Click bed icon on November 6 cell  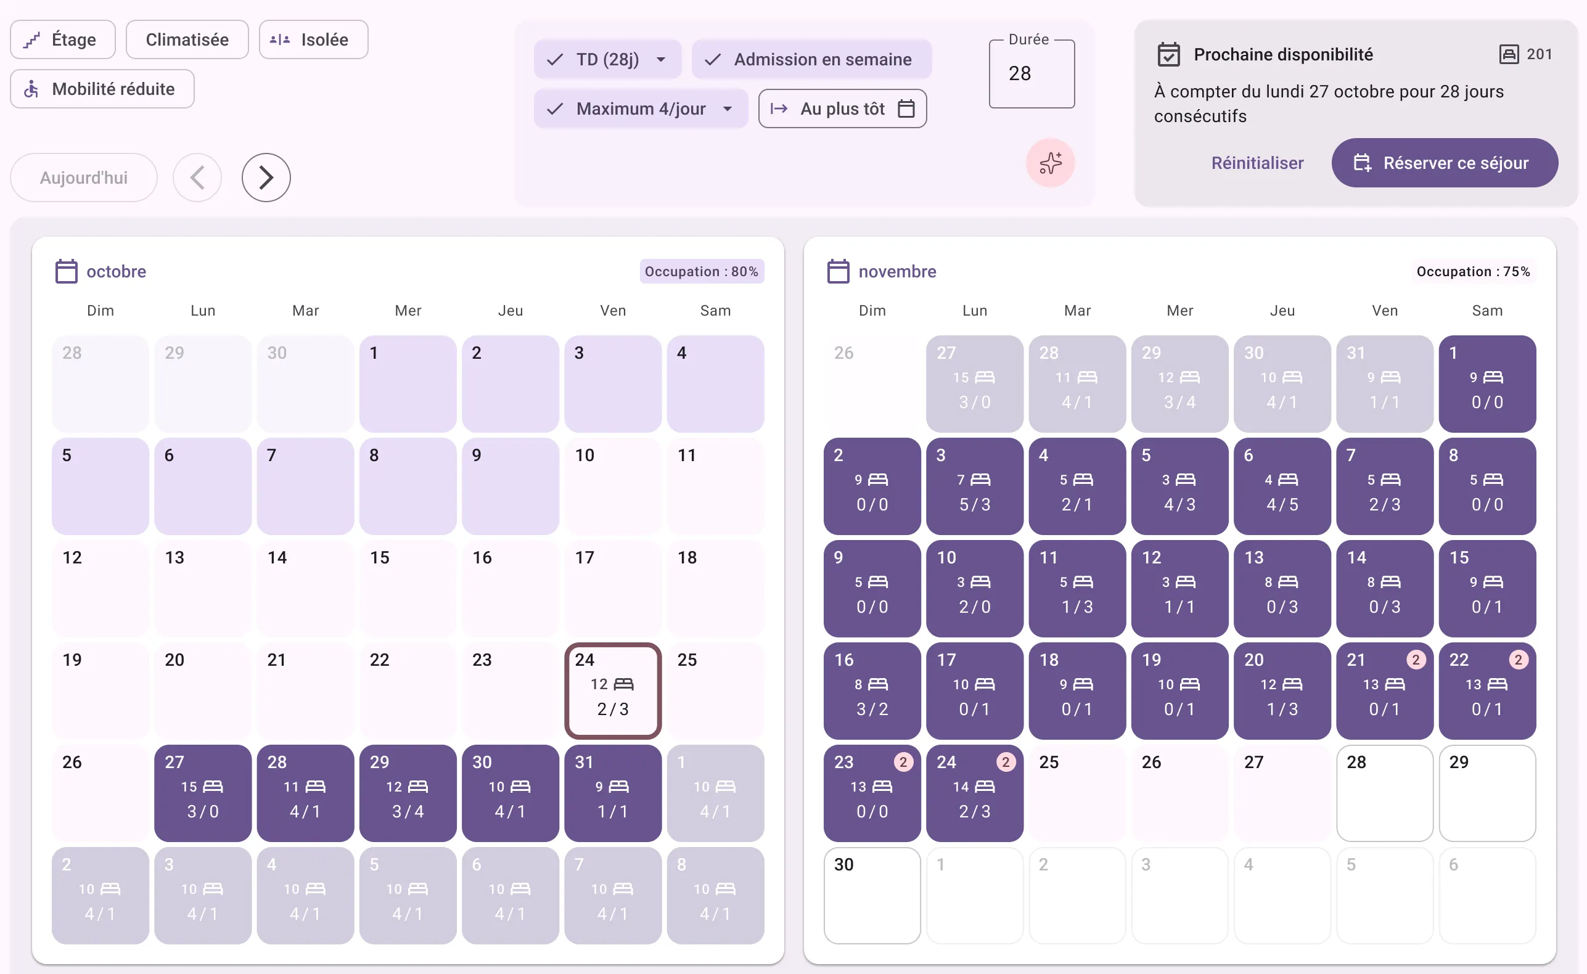pyautogui.click(x=1288, y=480)
